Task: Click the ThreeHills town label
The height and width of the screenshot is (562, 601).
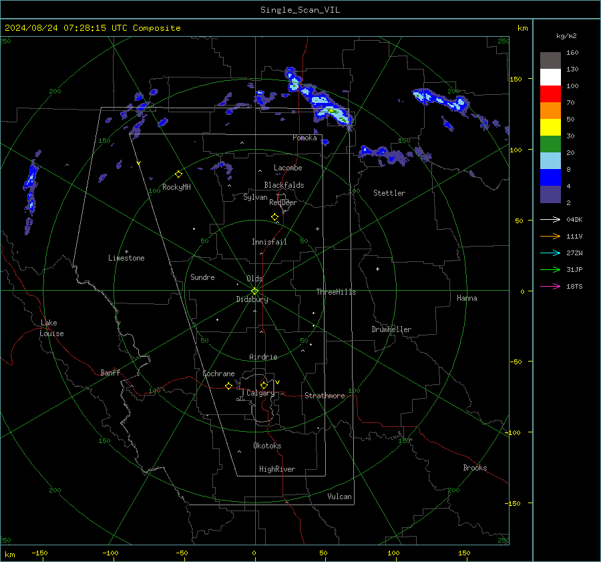Action: click(x=336, y=292)
